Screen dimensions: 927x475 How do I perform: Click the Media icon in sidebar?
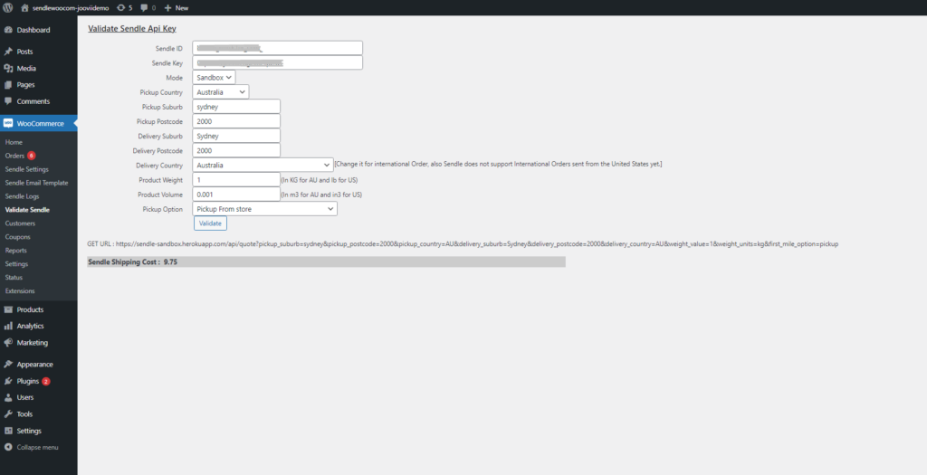[x=8, y=68]
